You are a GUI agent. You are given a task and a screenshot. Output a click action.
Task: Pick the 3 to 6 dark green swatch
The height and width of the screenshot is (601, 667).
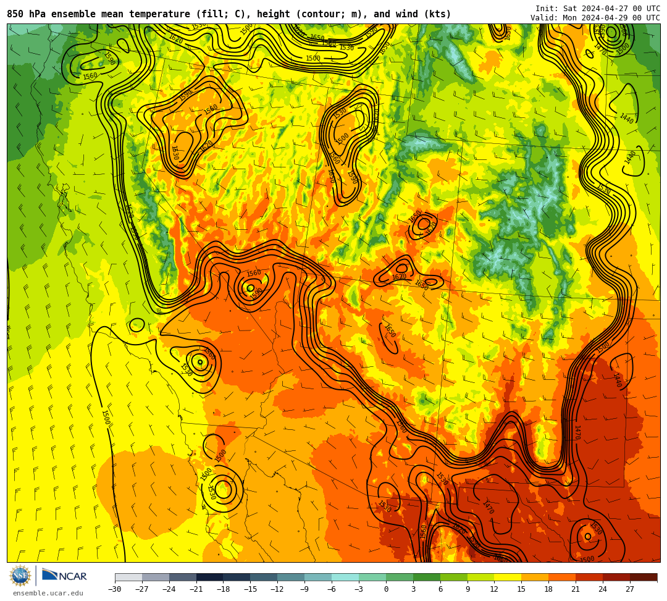tap(427, 577)
